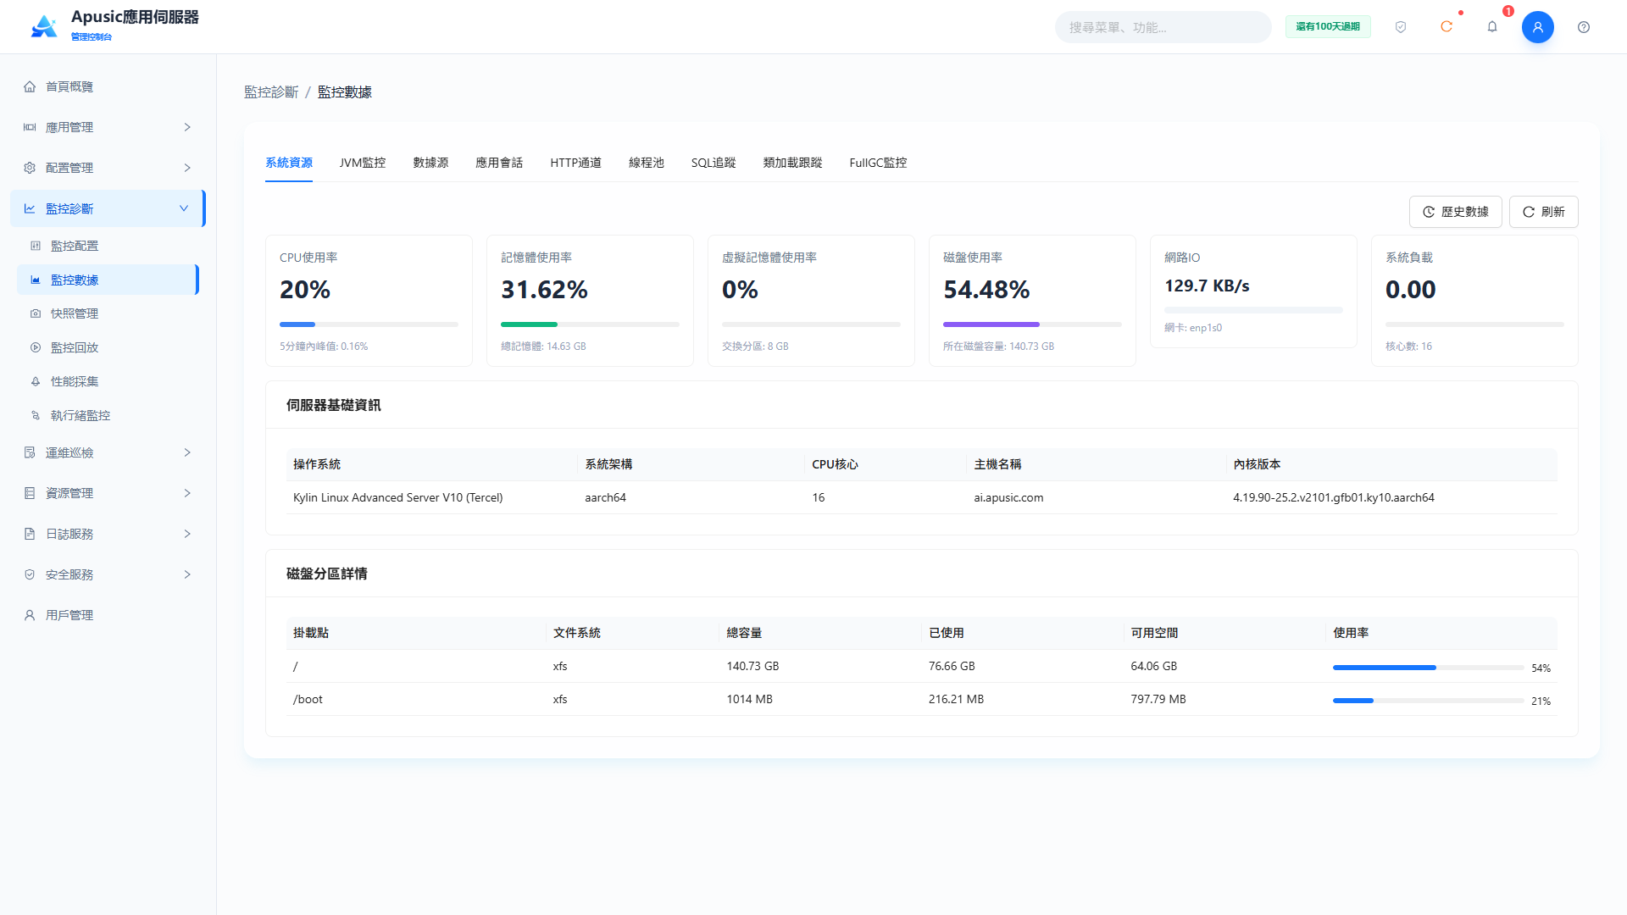
Task: Switch to the SQL追蹤 tab
Action: (x=713, y=163)
